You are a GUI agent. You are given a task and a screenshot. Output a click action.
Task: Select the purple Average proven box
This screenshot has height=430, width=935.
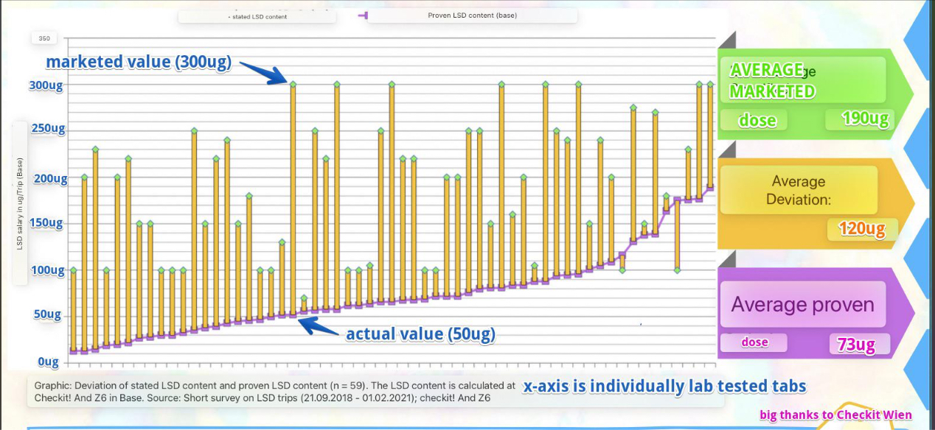click(x=802, y=304)
